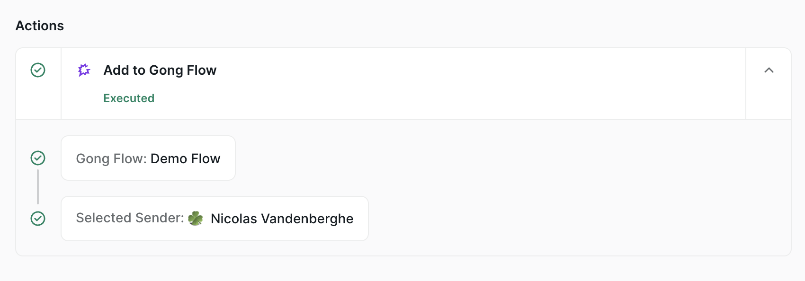
Task: Toggle the execution status checkmark in the header
Action: (x=38, y=70)
